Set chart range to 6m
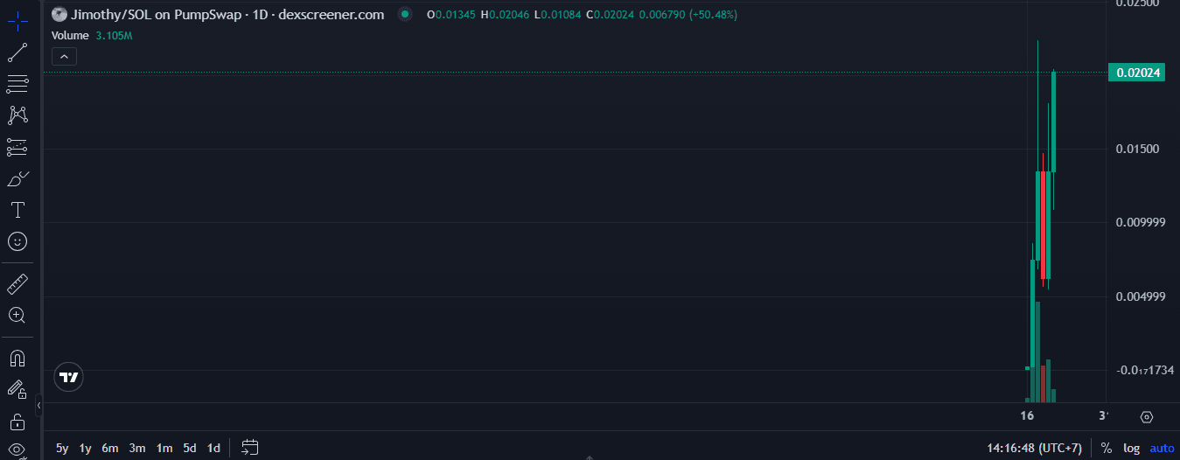The image size is (1180, 460). [109, 448]
